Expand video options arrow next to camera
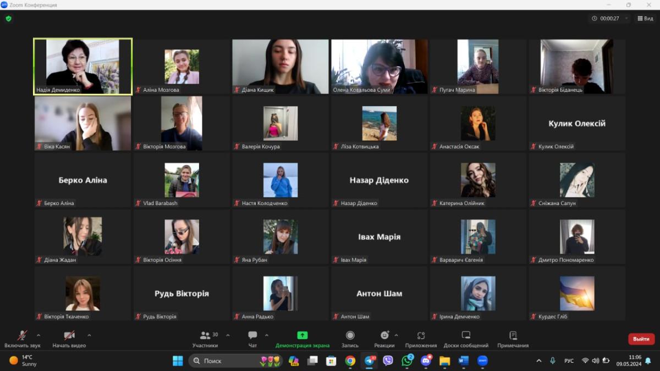This screenshot has height=371, width=660. pos(89,335)
